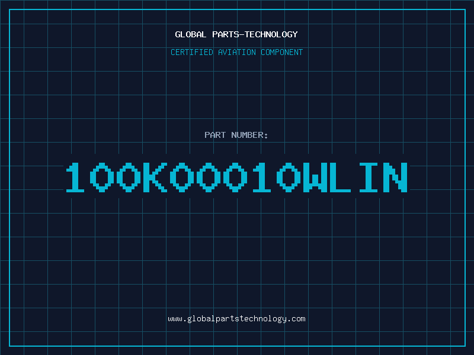
Task: Open the www.globalpartstechnology.com link
Action: pos(236,319)
